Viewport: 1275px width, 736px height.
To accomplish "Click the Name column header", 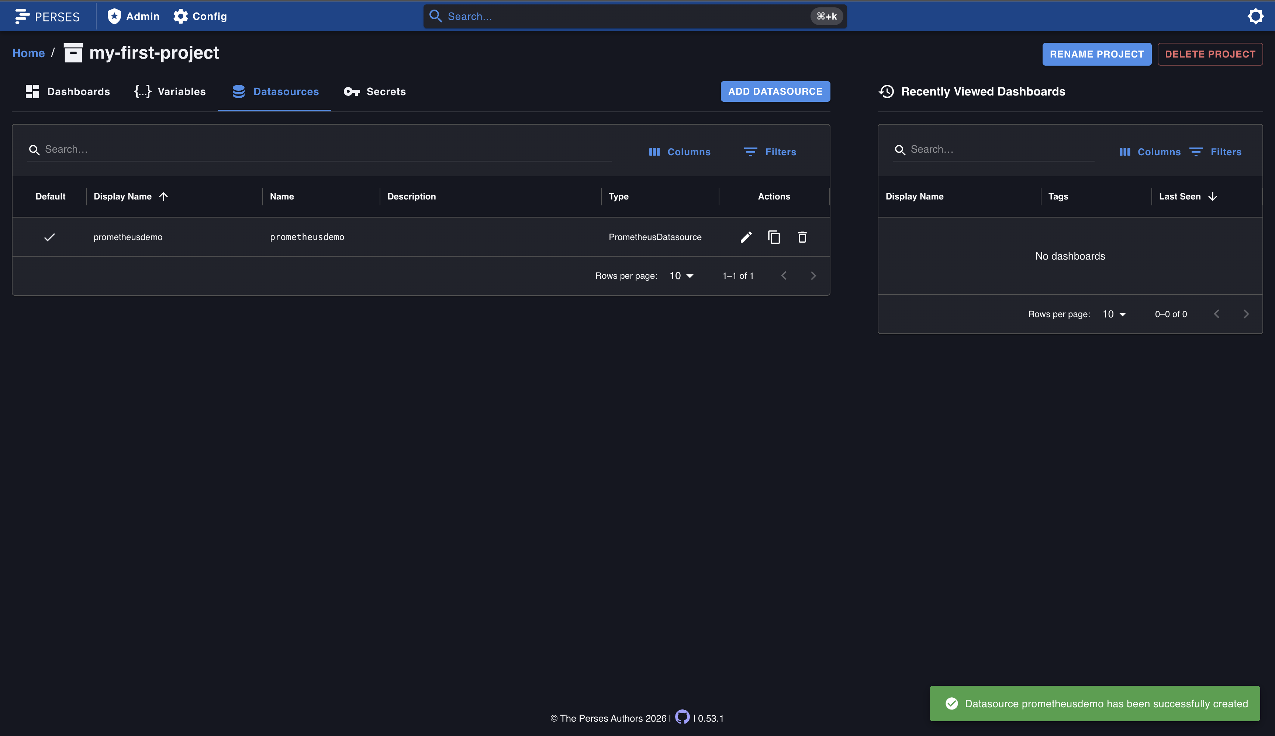I will (x=282, y=197).
